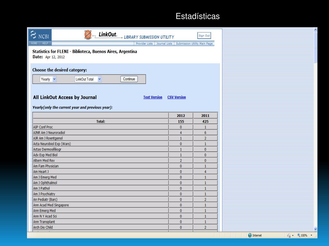Open the HELP tab
The image size is (329, 246).
click(45, 43)
